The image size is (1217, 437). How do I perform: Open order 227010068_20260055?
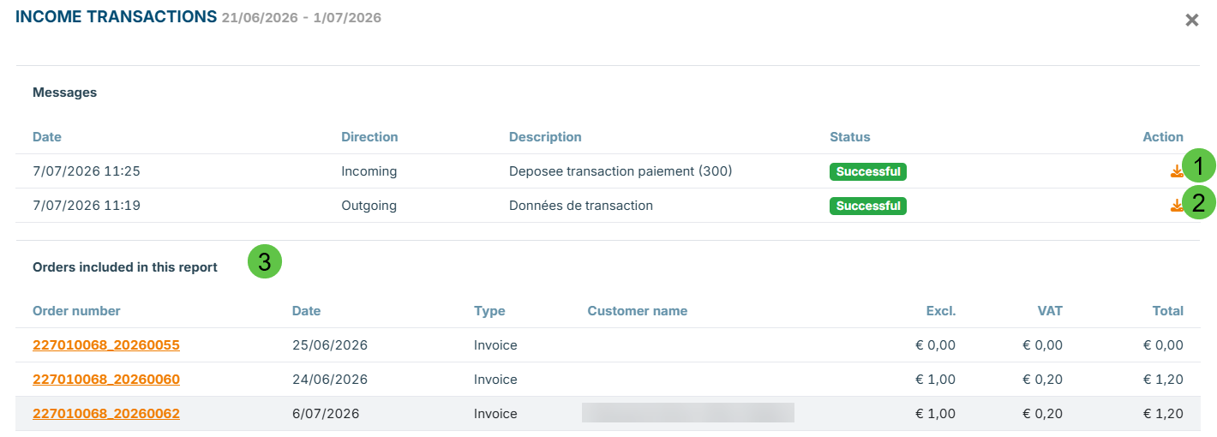106,345
